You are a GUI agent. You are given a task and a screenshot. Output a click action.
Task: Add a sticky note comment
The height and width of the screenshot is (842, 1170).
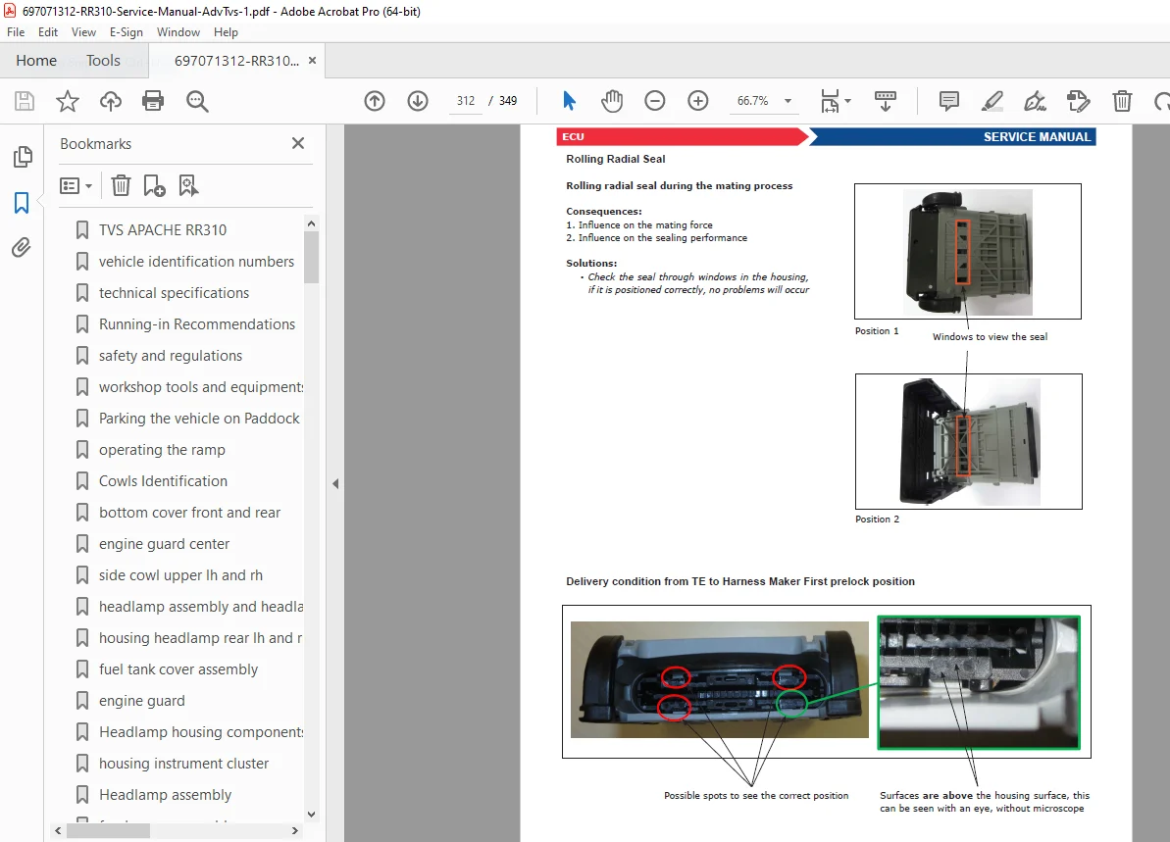tap(949, 101)
